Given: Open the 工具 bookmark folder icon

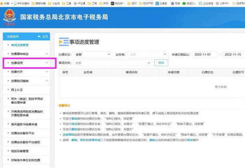Looking at the screenshot, I should click(64, 3).
